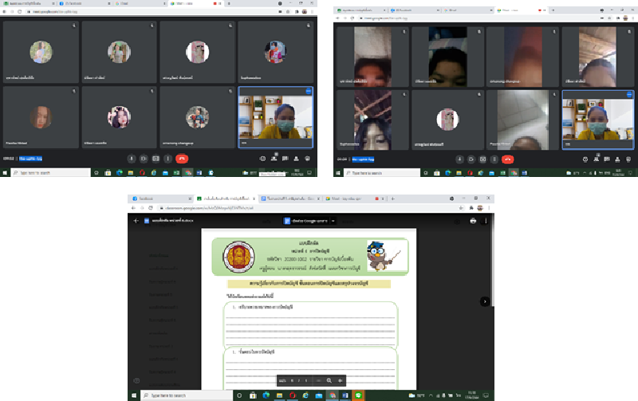Click the print icon in the document viewer
638x401 pixels.
coord(474,221)
